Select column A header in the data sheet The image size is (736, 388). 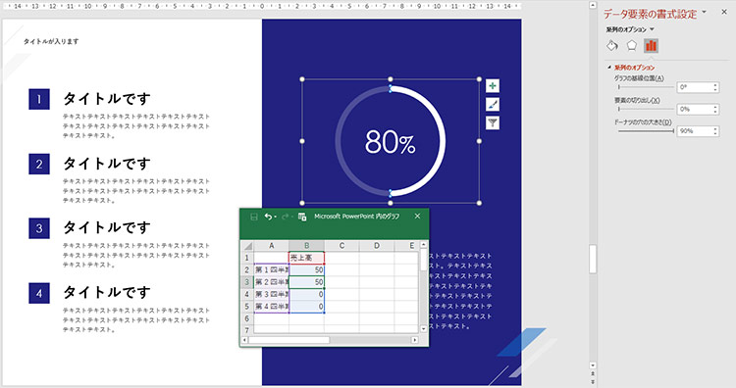pos(271,246)
